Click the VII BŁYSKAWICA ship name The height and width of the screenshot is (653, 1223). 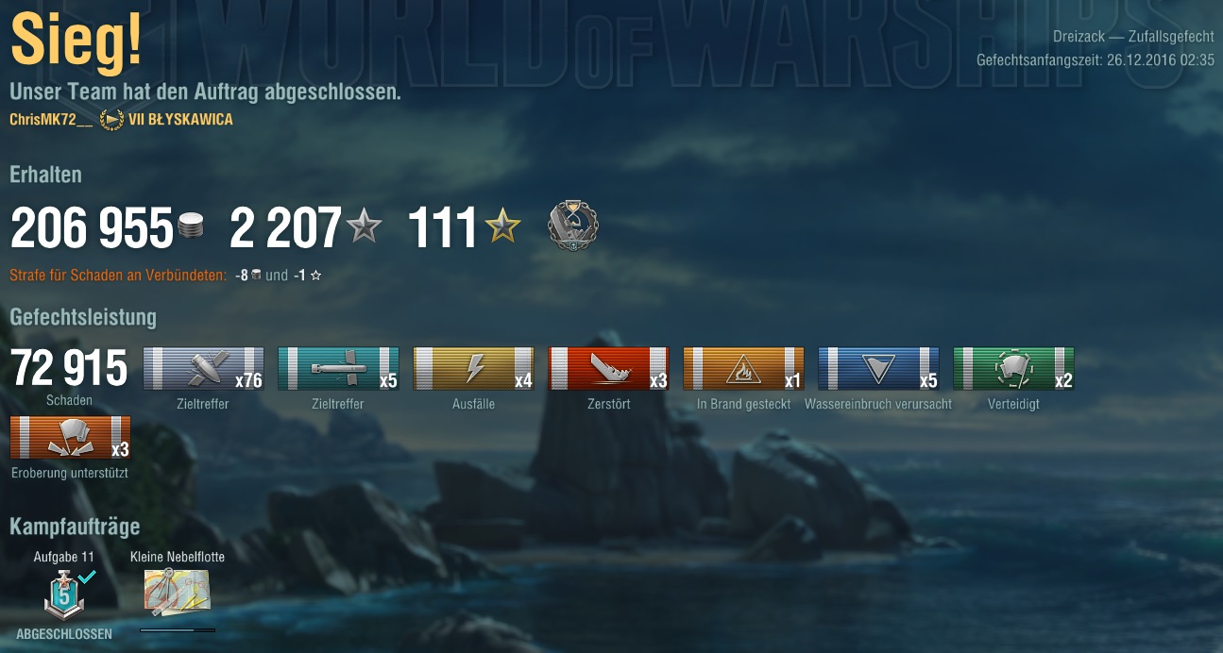(181, 120)
